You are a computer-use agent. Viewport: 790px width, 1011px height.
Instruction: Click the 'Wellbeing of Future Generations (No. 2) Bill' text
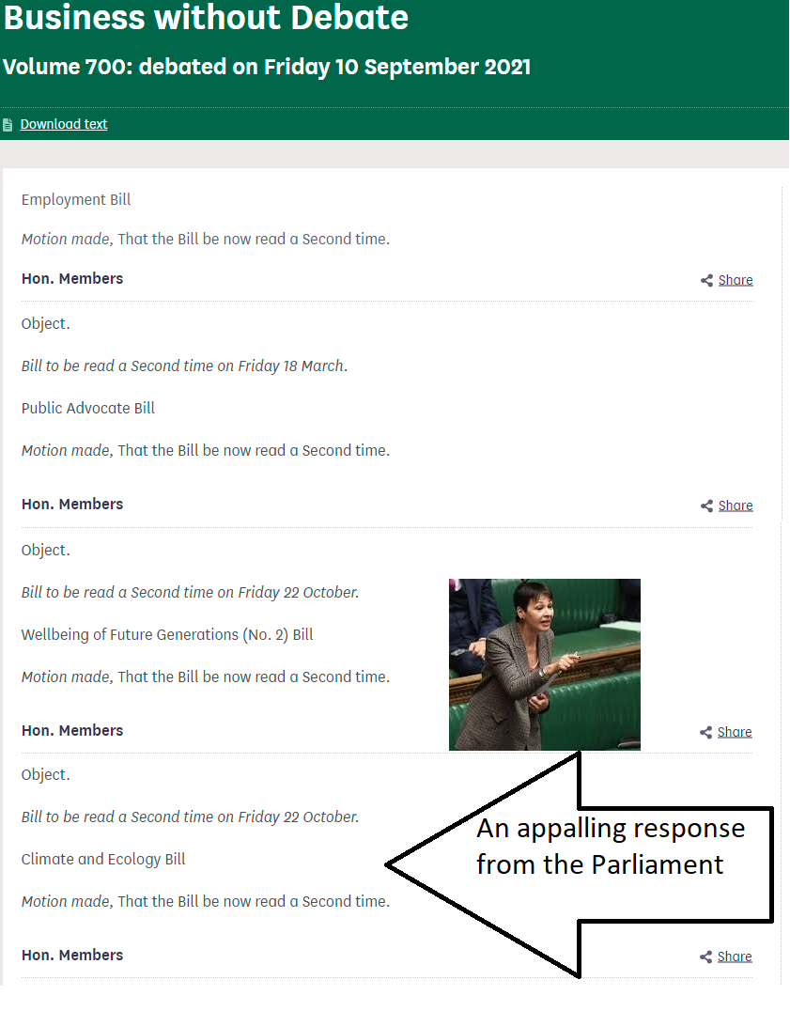coord(167,634)
